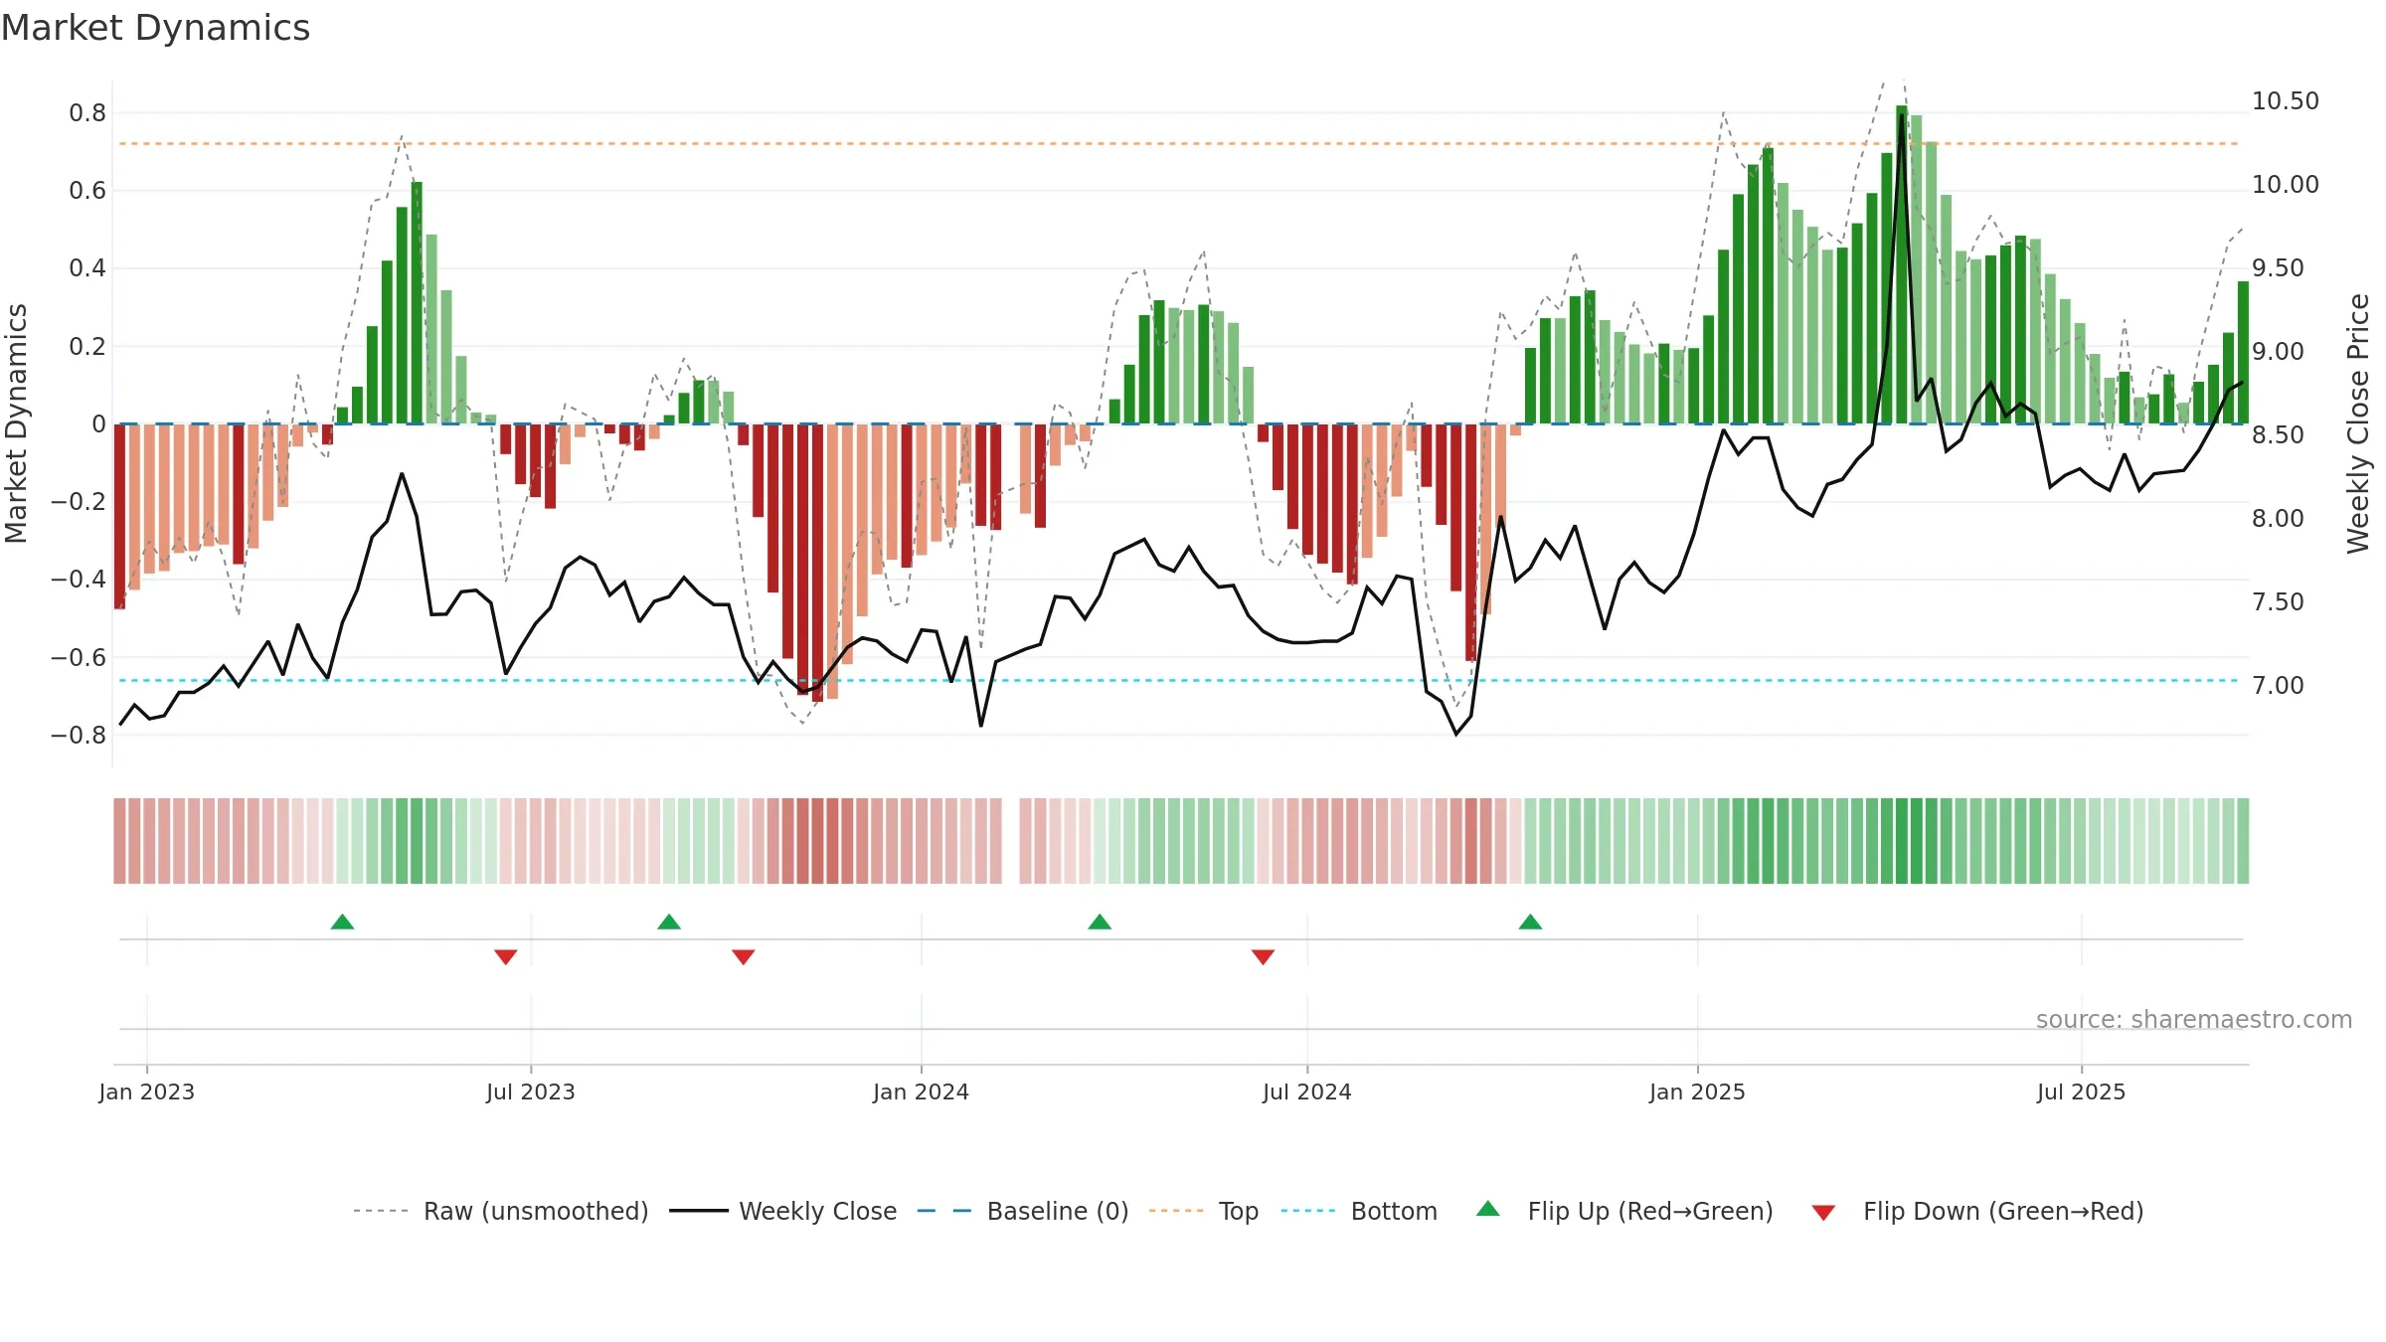The height and width of the screenshot is (1342, 2386).
Task: Click the 0.4 left axis label
Action: pos(87,268)
